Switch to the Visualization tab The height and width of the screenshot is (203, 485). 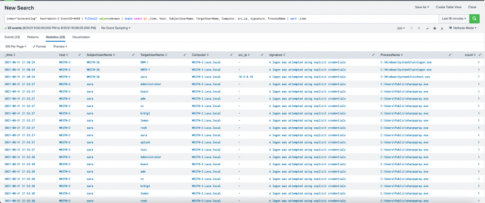click(81, 37)
